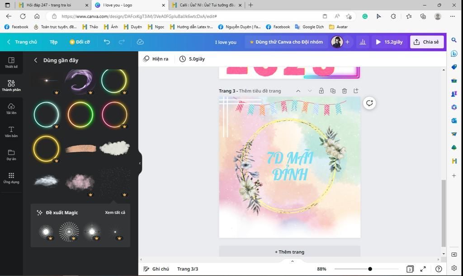Click the Chia sẻ (Share) button
This screenshot has width=463, height=276.
coord(426,42)
